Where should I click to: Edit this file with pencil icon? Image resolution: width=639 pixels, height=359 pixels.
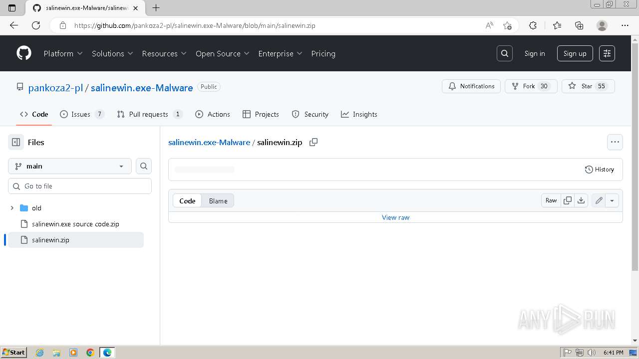pyautogui.click(x=599, y=200)
